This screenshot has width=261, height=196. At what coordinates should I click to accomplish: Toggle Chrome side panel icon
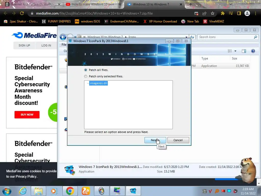[239, 13]
